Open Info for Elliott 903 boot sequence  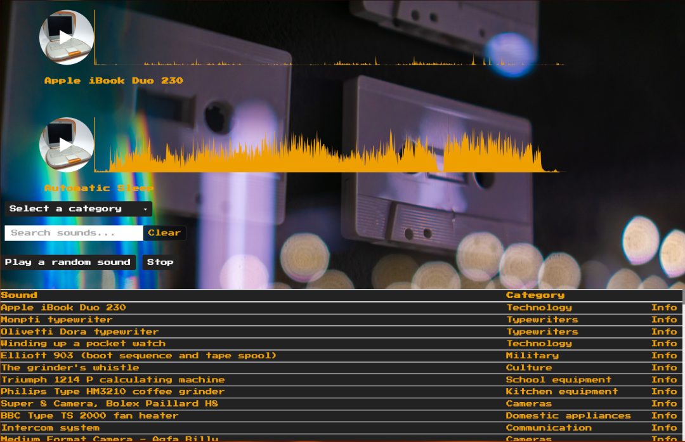click(x=663, y=356)
